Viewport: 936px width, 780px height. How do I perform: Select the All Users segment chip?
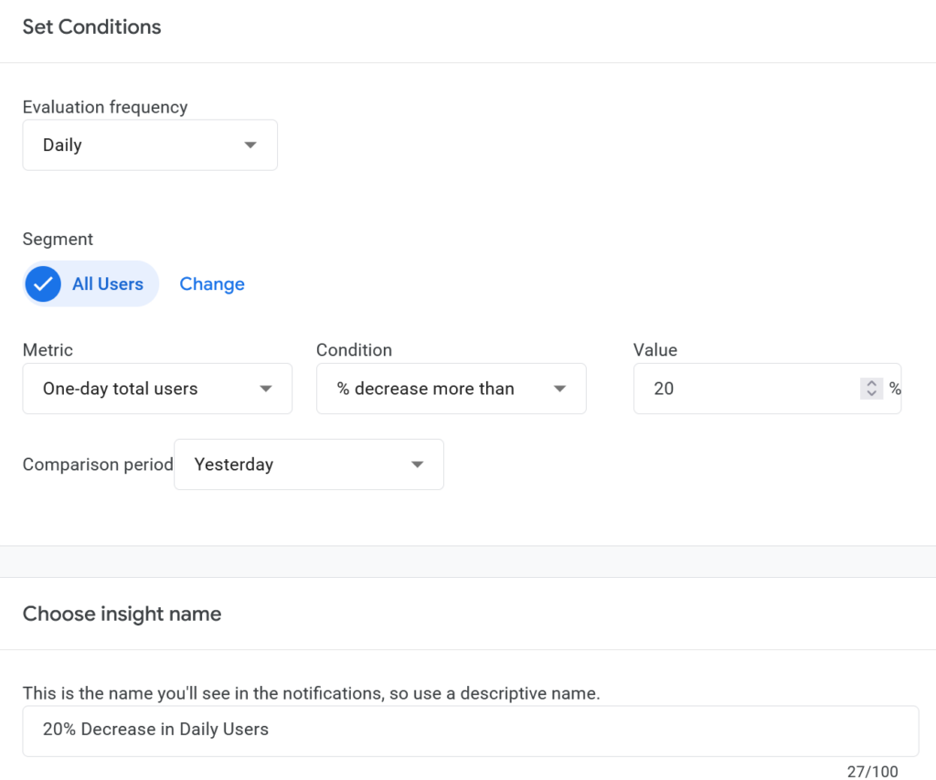tap(107, 283)
